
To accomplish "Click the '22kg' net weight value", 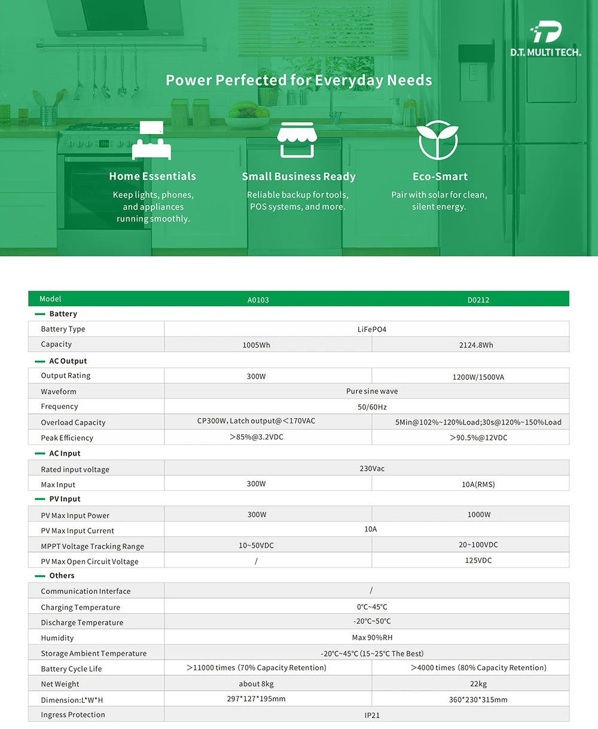I will point(478,684).
